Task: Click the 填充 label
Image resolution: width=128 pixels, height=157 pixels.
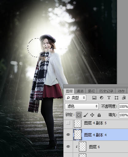Action: click(113, 115)
